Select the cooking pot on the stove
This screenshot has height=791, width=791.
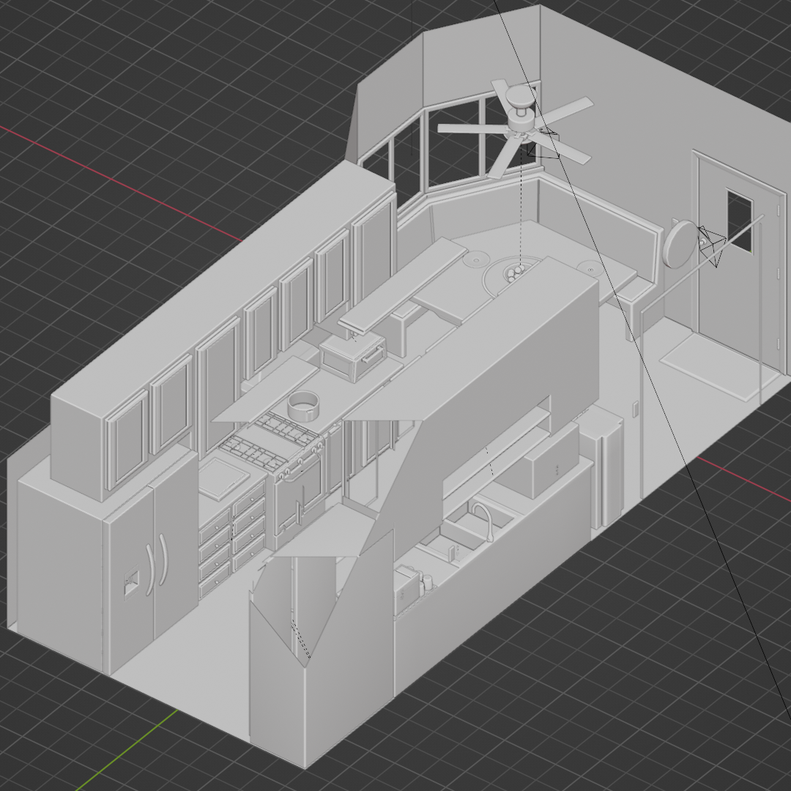pyautogui.click(x=304, y=406)
